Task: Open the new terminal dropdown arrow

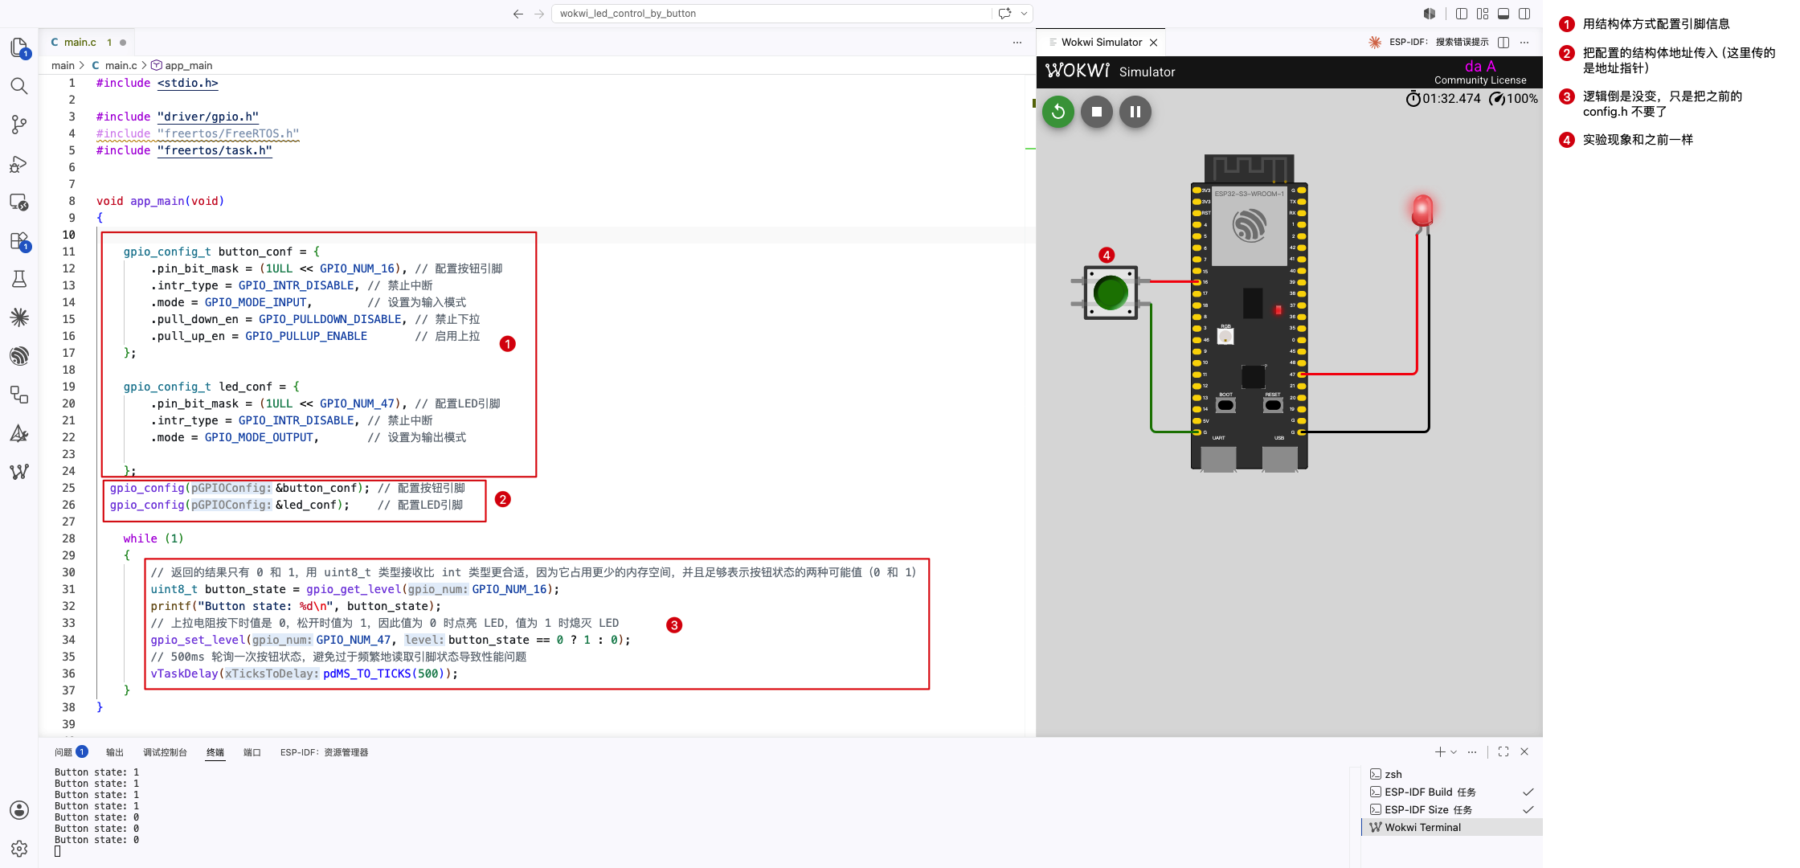Action: click(x=1454, y=752)
